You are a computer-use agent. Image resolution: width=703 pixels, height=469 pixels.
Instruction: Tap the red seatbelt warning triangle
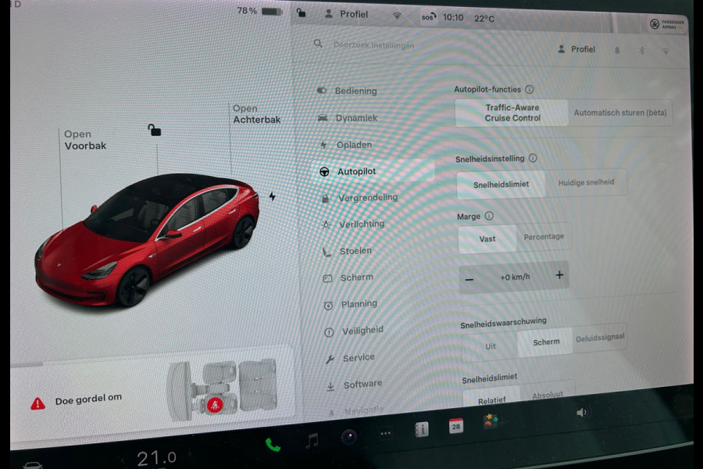coord(37,403)
